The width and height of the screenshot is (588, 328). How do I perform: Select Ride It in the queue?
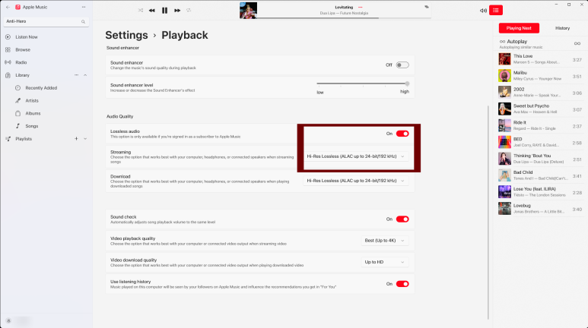pyautogui.click(x=540, y=125)
